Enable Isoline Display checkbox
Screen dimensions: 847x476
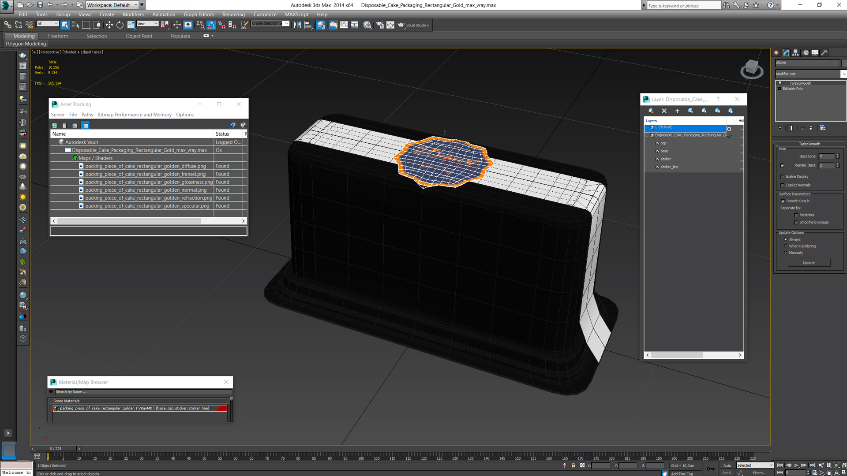pos(782,177)
